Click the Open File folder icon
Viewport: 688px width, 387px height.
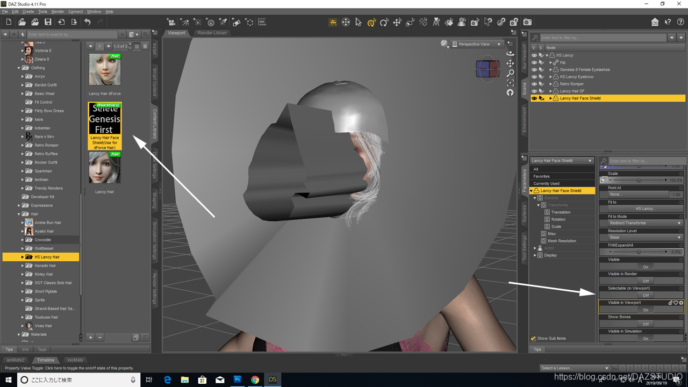(21, 22)
